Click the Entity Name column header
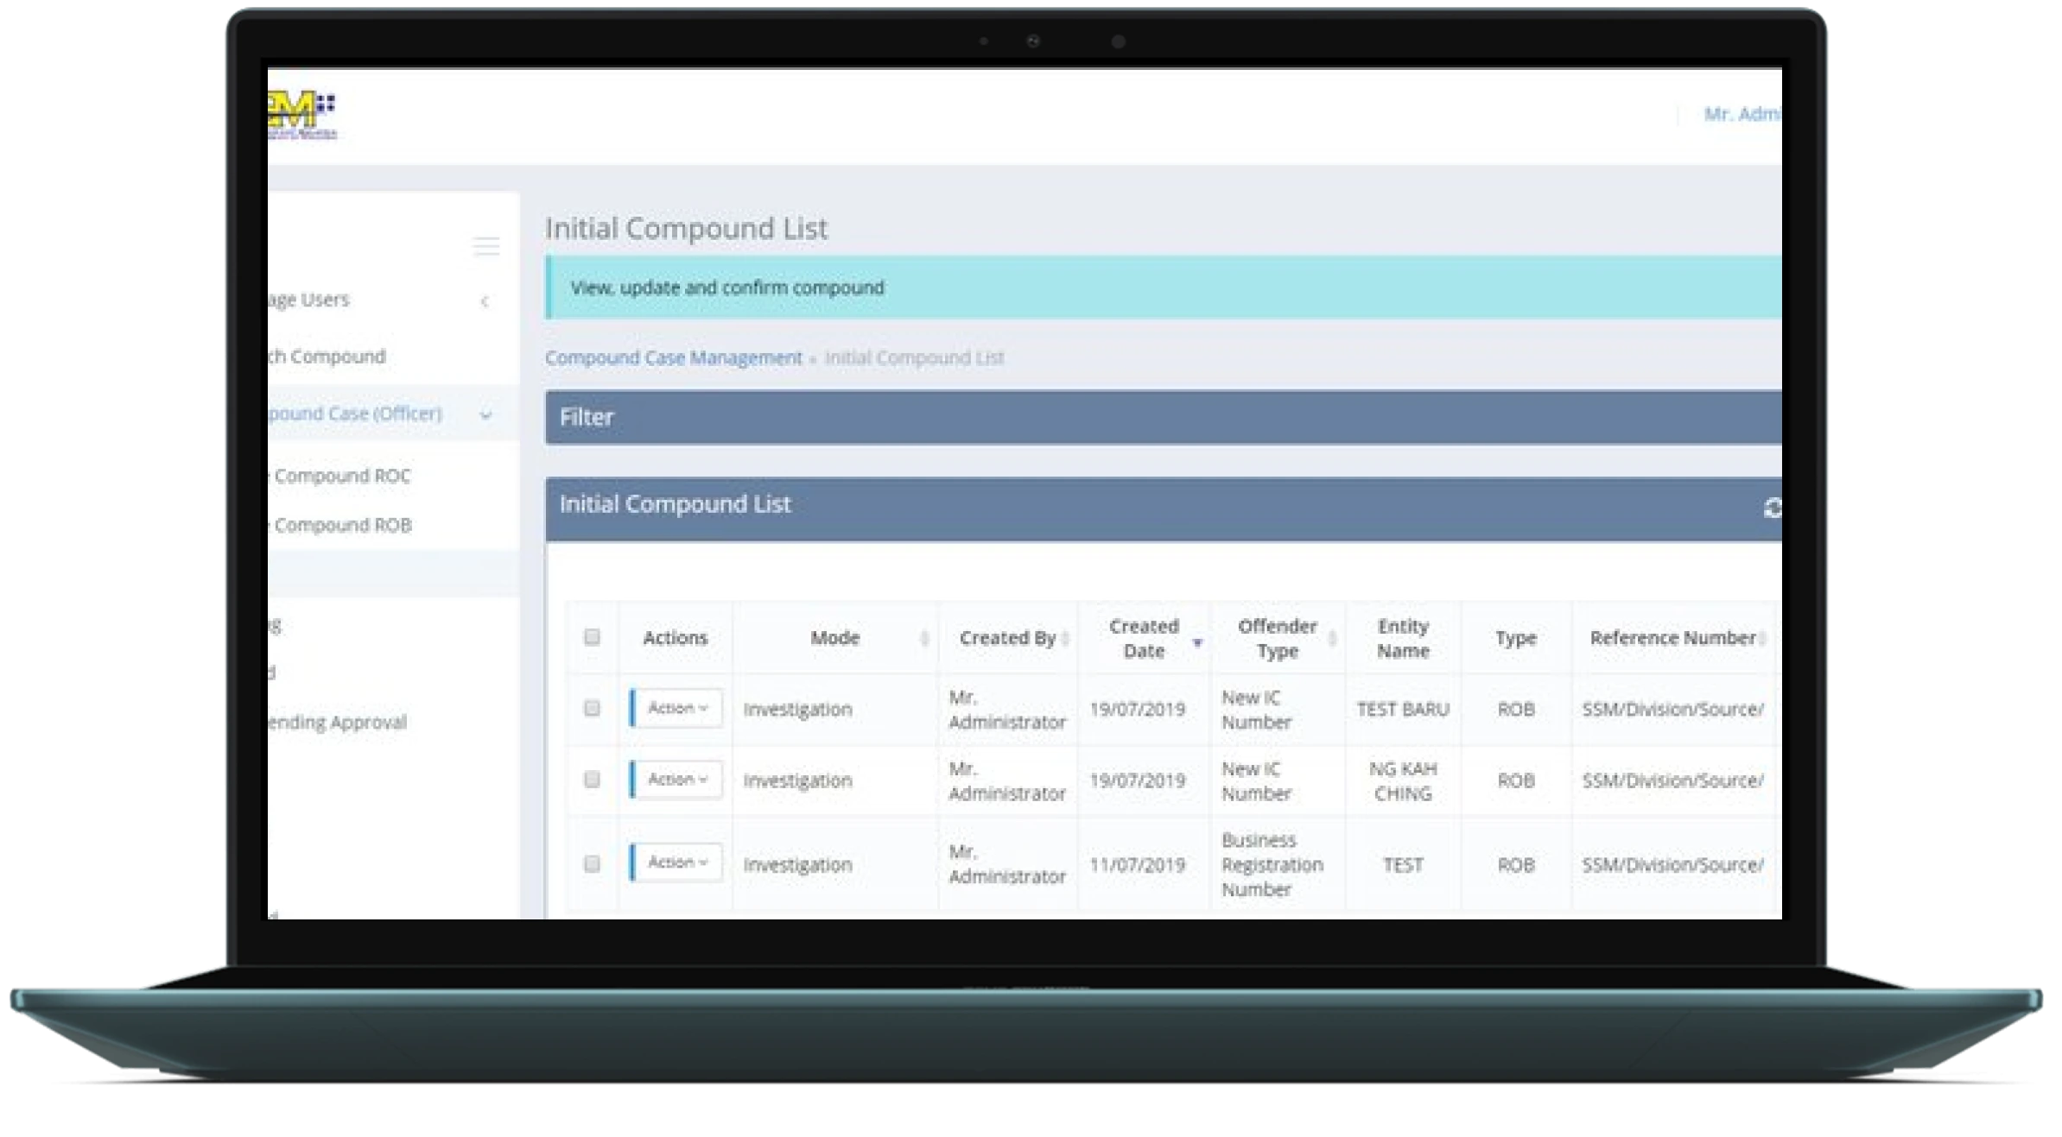The width and height of the screenshot is (2062, 1137). click(1403, 638)
